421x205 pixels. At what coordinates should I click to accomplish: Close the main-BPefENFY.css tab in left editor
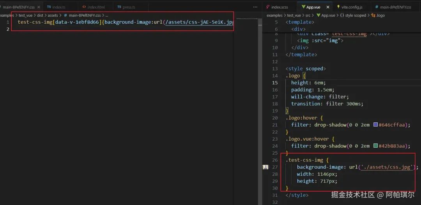pyautogui.click(x=39, y=7)
